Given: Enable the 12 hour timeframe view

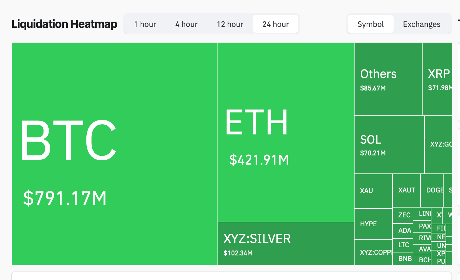Looking at the screenshot, I should pyautogui.click(x=230, y=24).
